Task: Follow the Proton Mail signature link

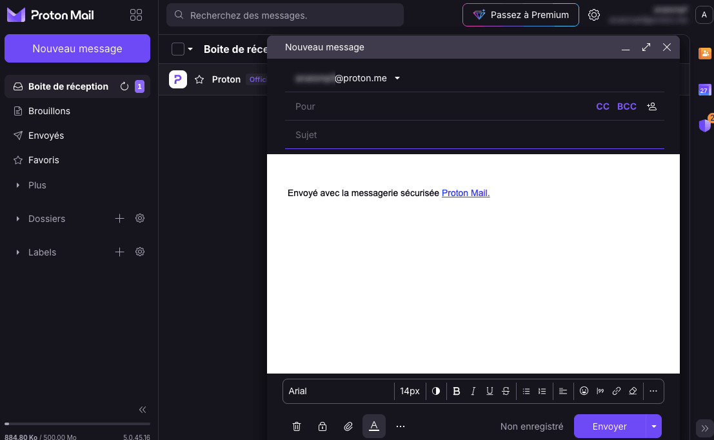Action: (x=466, y=193)
